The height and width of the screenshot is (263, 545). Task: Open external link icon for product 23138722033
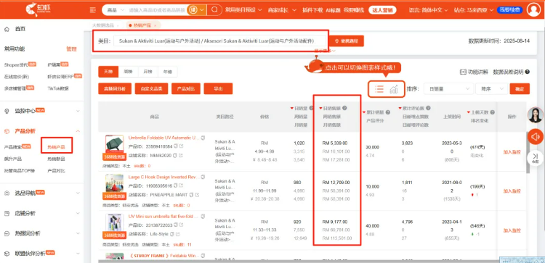pos(182,225)
